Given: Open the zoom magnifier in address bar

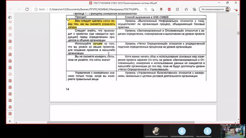Looking at the screenshot, I should coord(146,9).
